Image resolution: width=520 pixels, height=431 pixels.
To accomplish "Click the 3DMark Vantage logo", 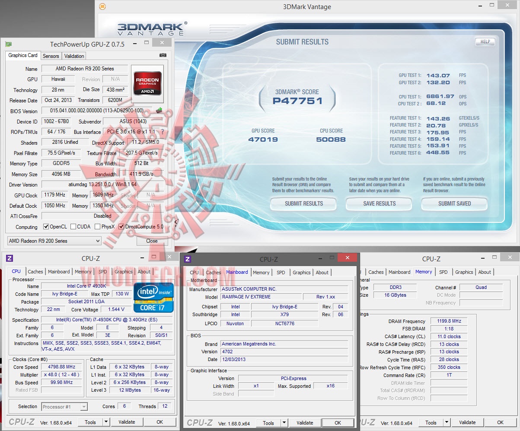I will [152, 29].
